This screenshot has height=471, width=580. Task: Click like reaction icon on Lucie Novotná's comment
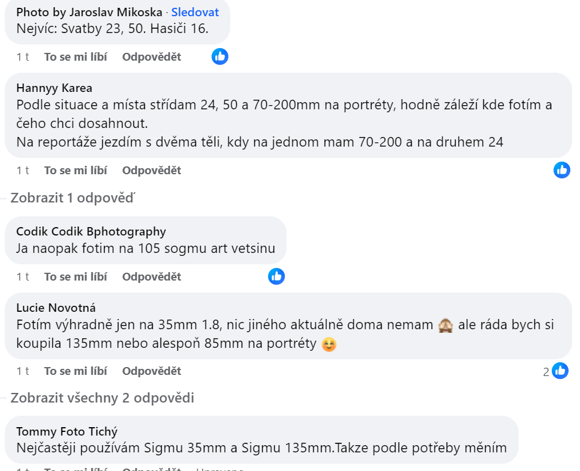pyautogui.click(x=560, y=371)
